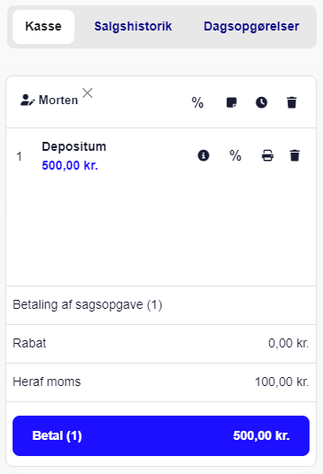Apply percent discount to Depositum line
Viewport: 323px width, 474px height.
[235, 155]
